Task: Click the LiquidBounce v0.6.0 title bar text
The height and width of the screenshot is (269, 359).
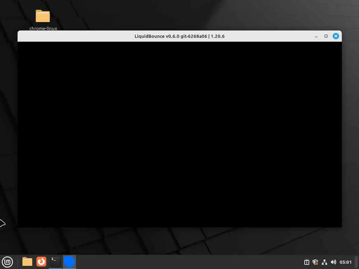Action: 179,36
